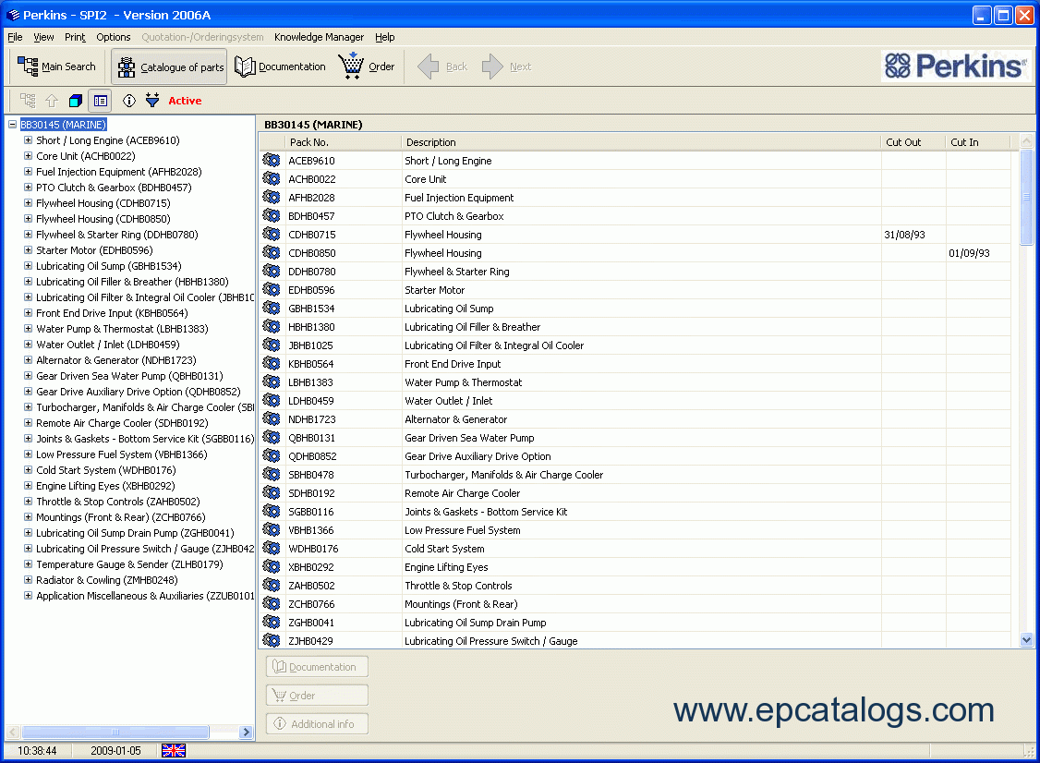The image size is (1040, 763).
Task: Open the File menu
Action: (x=15, y=37)
